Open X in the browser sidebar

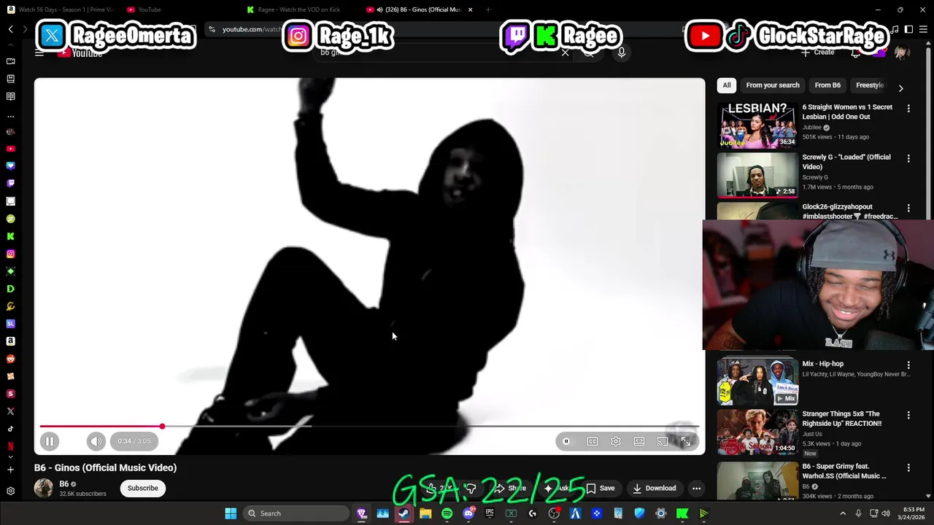point(10,411)
